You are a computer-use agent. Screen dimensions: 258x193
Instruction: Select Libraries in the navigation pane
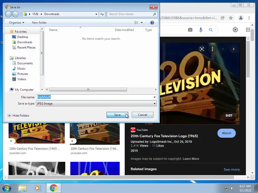20,58
